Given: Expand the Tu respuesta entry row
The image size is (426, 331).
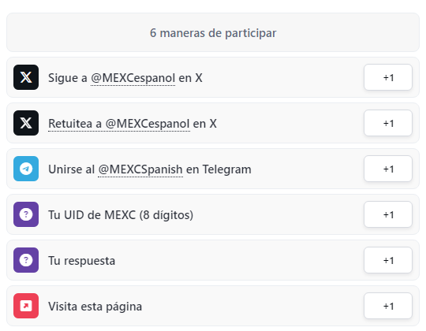Looking at the screenshot, I should click(x=213, y=260).
